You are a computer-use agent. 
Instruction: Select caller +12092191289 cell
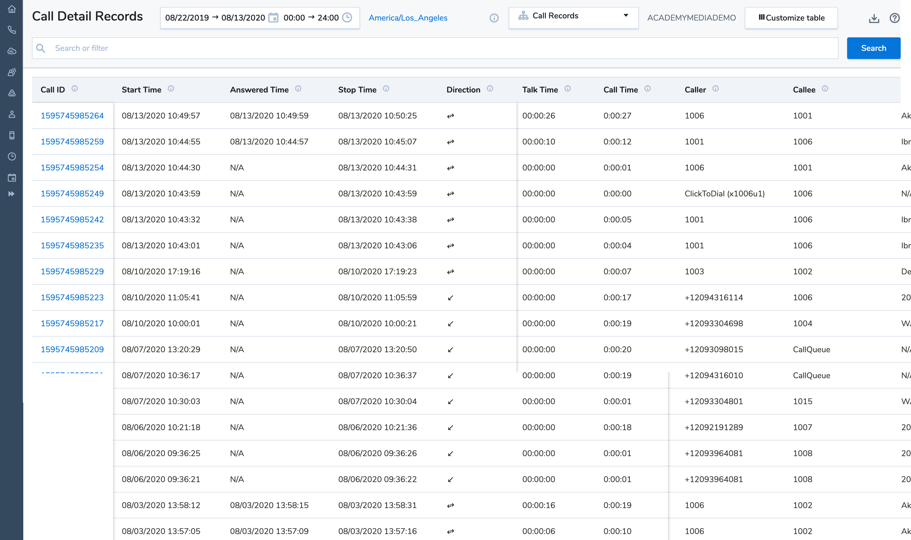point(714,427)
